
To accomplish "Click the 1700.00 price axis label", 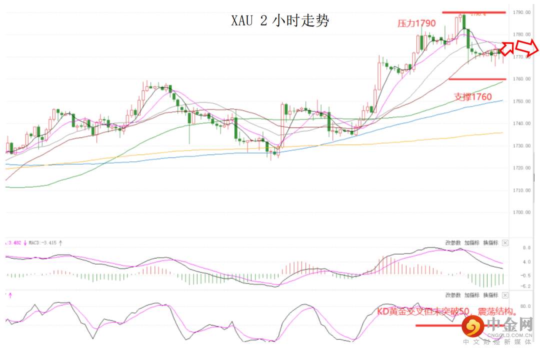I will (x=521, y=212).
